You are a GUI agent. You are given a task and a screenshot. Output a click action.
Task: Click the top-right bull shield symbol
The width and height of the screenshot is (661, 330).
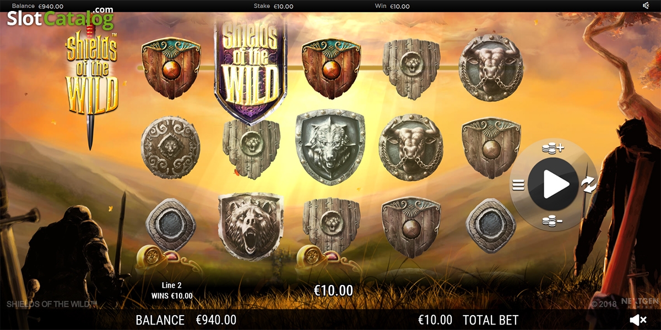(x=490, y=68)
